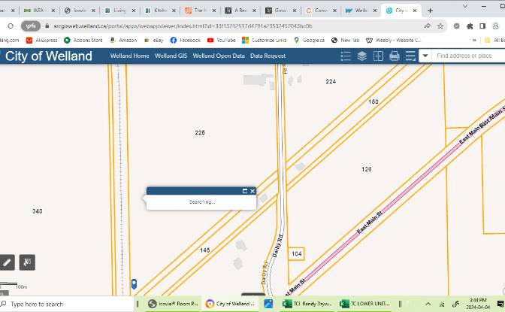Click the blue location pin marker
This screenshot has width=505, height=312.
(134, 283)
